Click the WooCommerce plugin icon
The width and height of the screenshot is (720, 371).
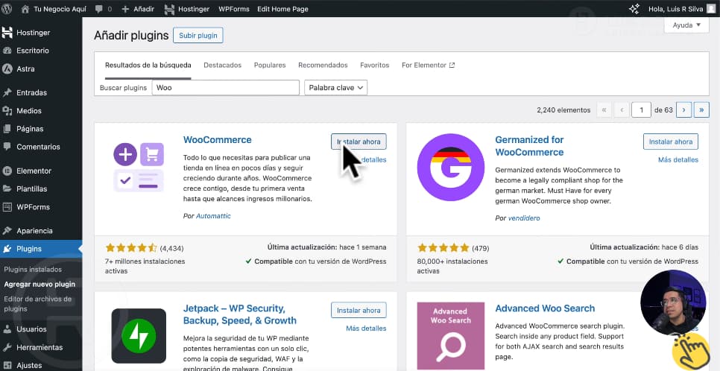coord(139,167)
